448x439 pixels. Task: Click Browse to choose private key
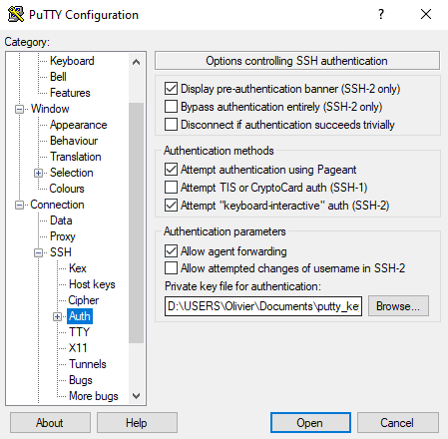(398, 306)
